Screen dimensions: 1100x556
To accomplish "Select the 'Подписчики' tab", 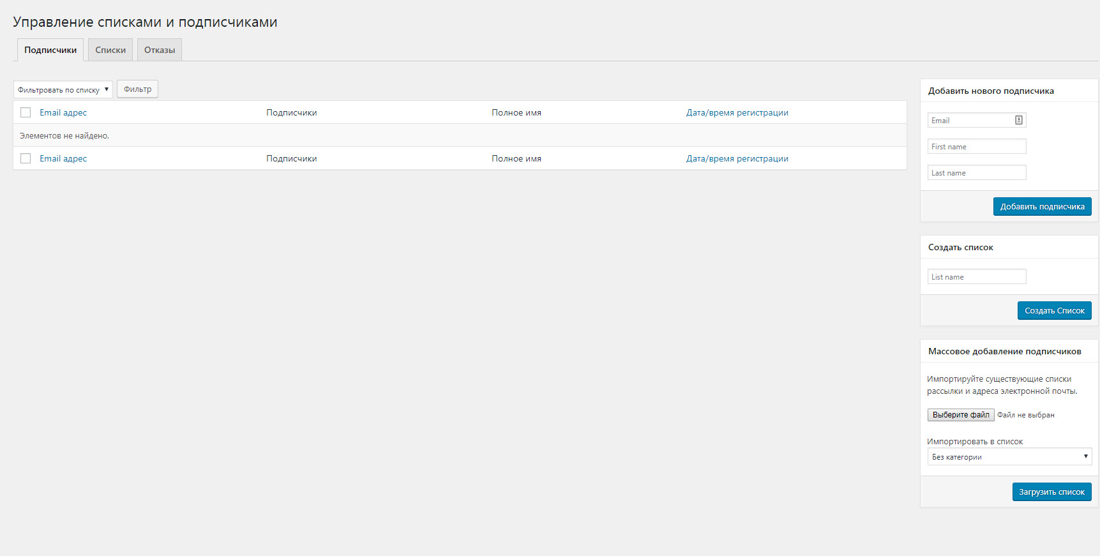I will pos(50,50).
